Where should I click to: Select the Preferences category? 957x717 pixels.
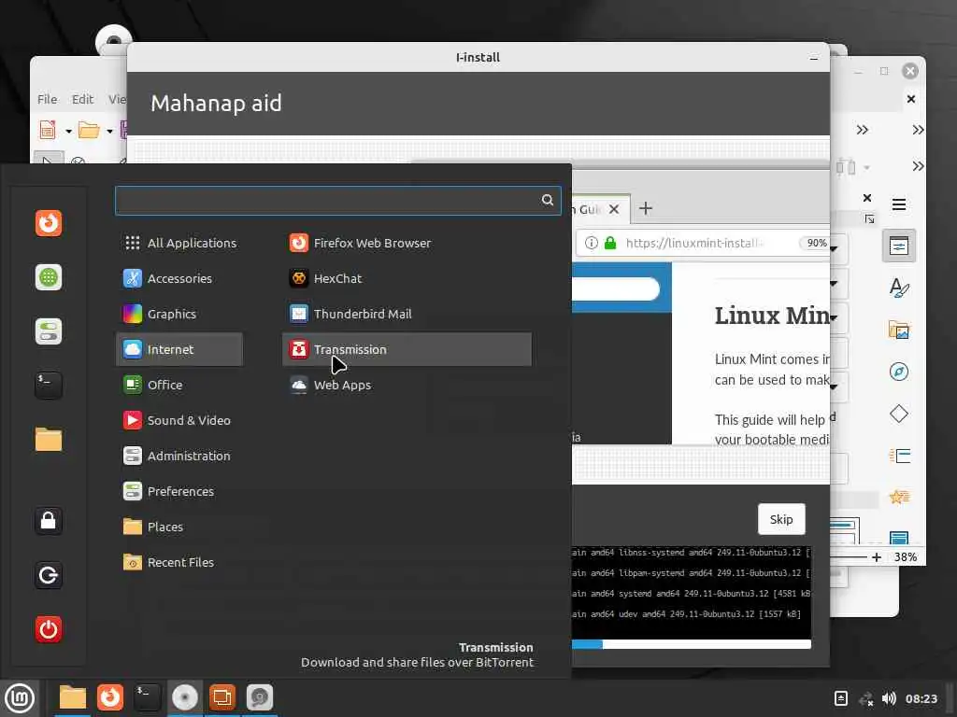pos(179,491)
